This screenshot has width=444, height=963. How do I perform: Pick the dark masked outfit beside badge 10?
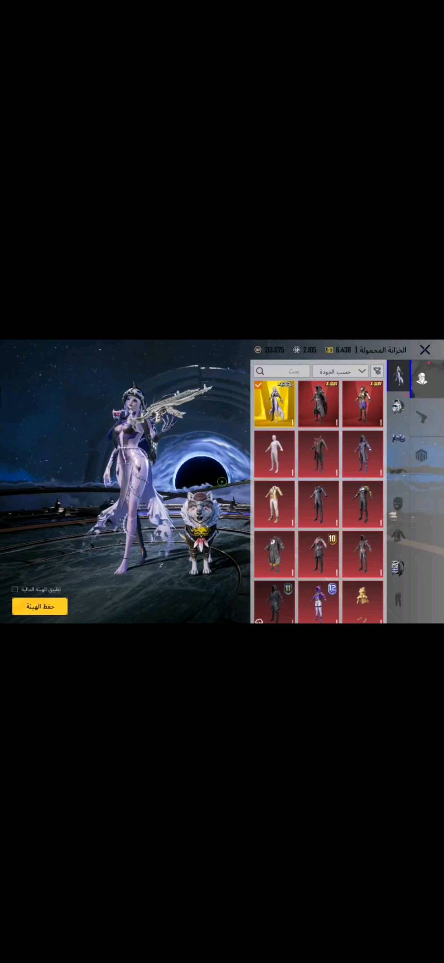363,554
